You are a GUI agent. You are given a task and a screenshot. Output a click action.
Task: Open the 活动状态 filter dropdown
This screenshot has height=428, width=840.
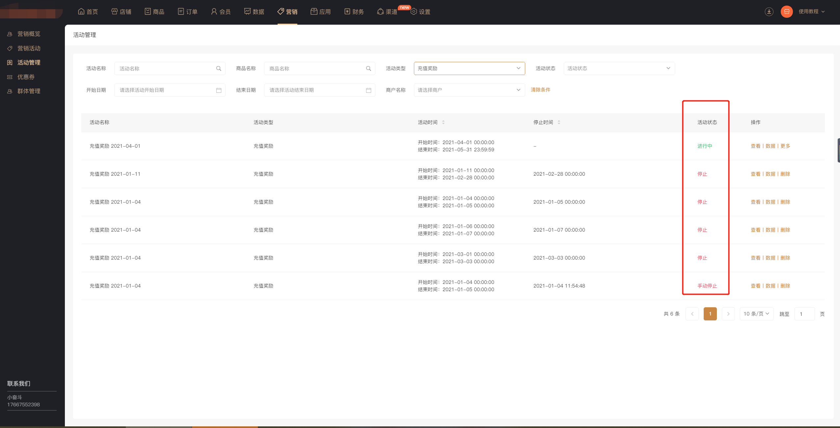(619, 68)
